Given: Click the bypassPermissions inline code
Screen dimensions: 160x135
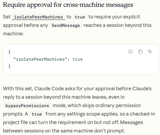Looking at the screenshot, I should tap(27, 106).
